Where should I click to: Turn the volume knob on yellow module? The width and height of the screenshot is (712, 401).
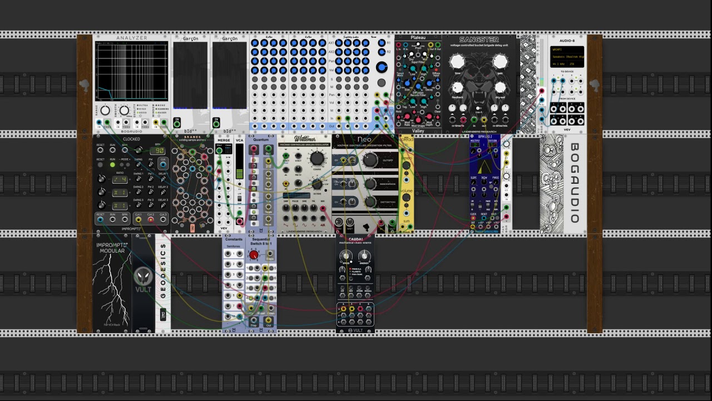406,197
